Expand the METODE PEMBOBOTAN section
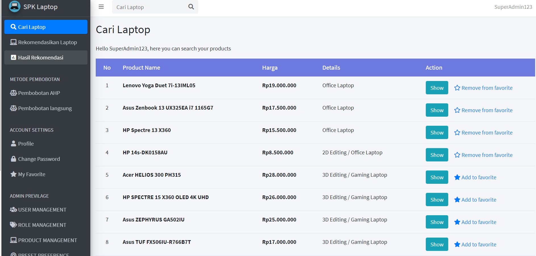Viewport: 536px width, 256px height. (x=35, y=79)
